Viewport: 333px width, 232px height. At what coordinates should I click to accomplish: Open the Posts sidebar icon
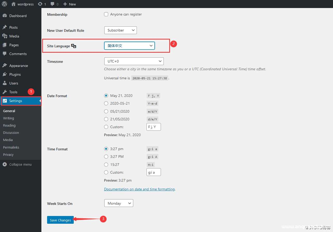click(5, 27)
